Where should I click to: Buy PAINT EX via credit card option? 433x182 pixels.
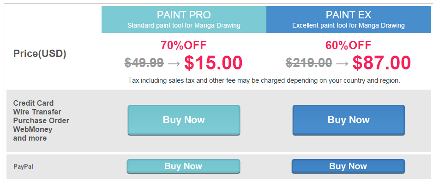349,120
